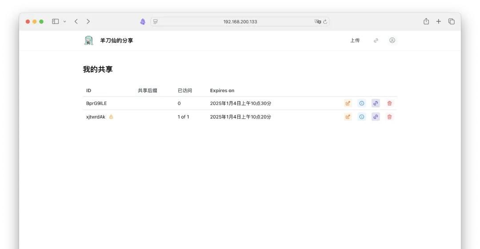
Task: Show info for BprG9ILE share
Action: tap(361, 103)
